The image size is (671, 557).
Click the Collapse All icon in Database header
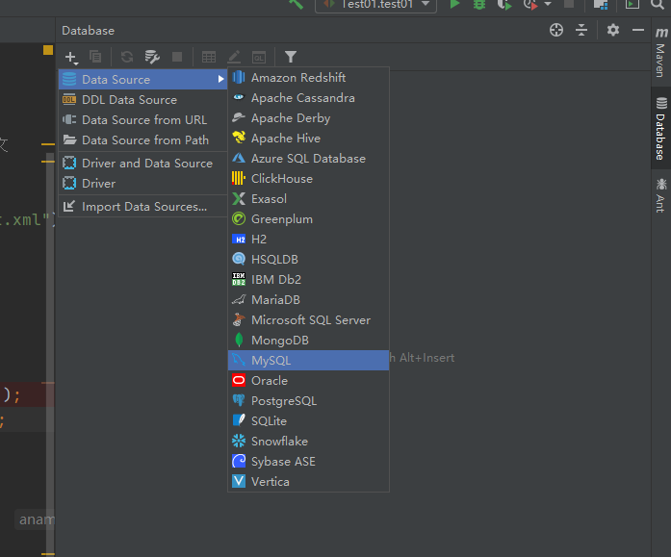pyautogui.click(x=581, y=31)
